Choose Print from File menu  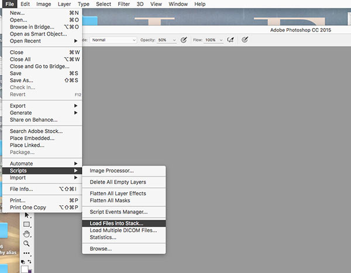click(x=42, y=201)
